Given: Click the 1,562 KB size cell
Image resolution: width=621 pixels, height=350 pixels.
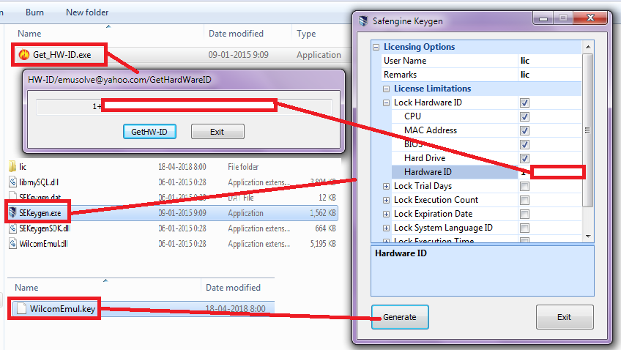Looking at the screenshot, I should pos(323,213).
